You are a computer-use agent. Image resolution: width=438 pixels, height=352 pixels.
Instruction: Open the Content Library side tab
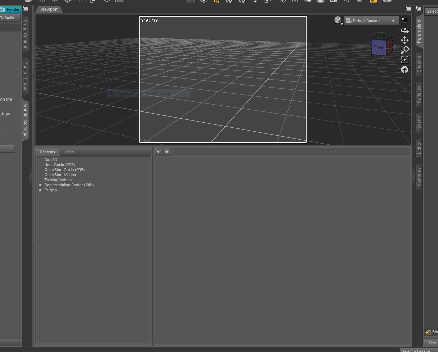coord(25,76)
